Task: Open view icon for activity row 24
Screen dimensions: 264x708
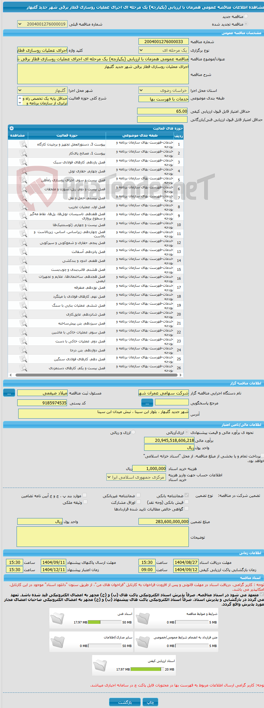Action: click(x=23, y=350)
